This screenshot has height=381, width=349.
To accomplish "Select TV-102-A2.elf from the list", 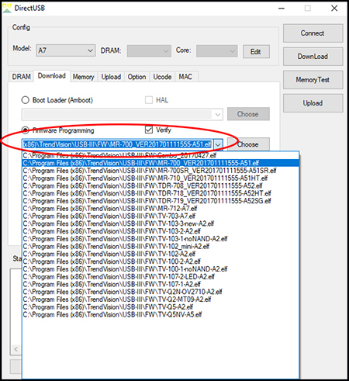I will pyautogui.click(x=161, y=254).
